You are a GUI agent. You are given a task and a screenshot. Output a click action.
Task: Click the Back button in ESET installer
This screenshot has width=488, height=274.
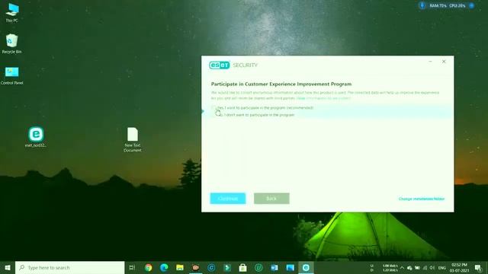coord(271,199)
